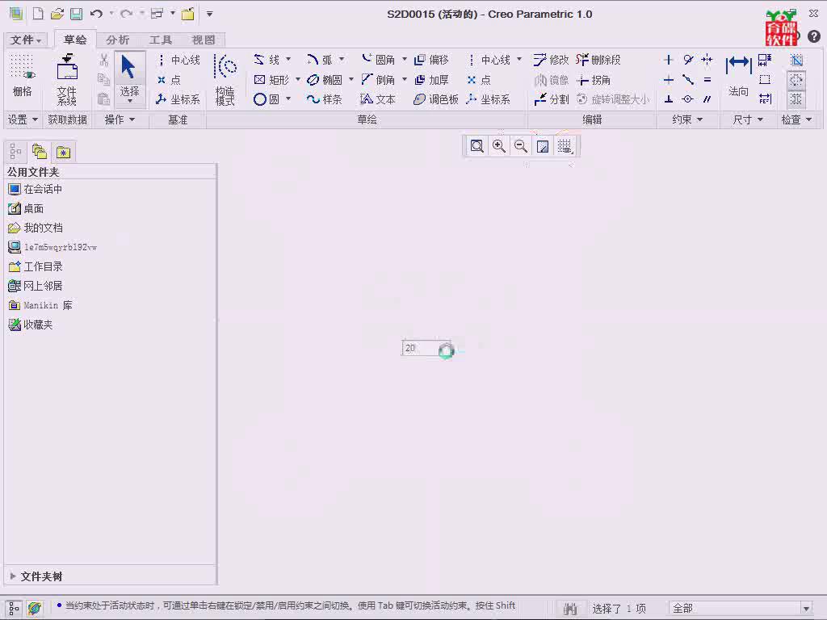
Task: Select the 矩形 rectangle tool
Action: click(271, 80)
